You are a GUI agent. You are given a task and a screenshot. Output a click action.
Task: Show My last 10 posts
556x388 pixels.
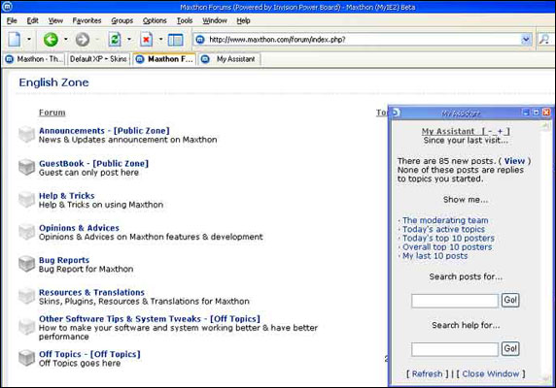click(x=435, y=256)
